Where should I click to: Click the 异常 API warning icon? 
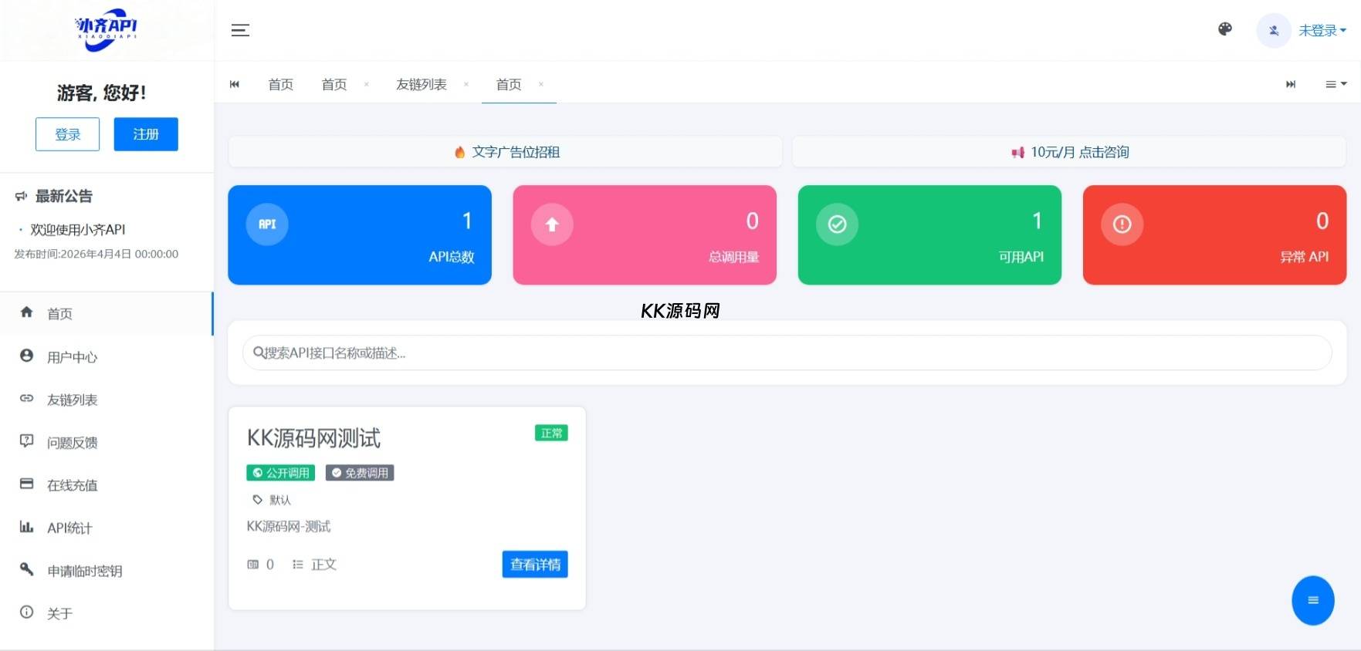1122,224
